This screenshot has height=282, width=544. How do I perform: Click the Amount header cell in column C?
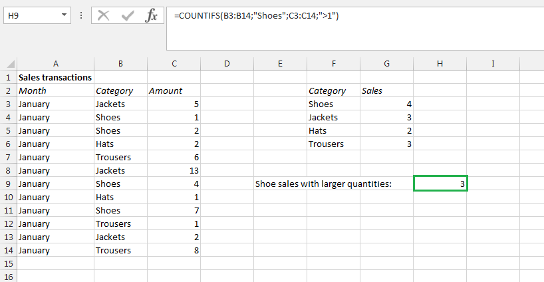pyautogui.click(x=174, y=90)
